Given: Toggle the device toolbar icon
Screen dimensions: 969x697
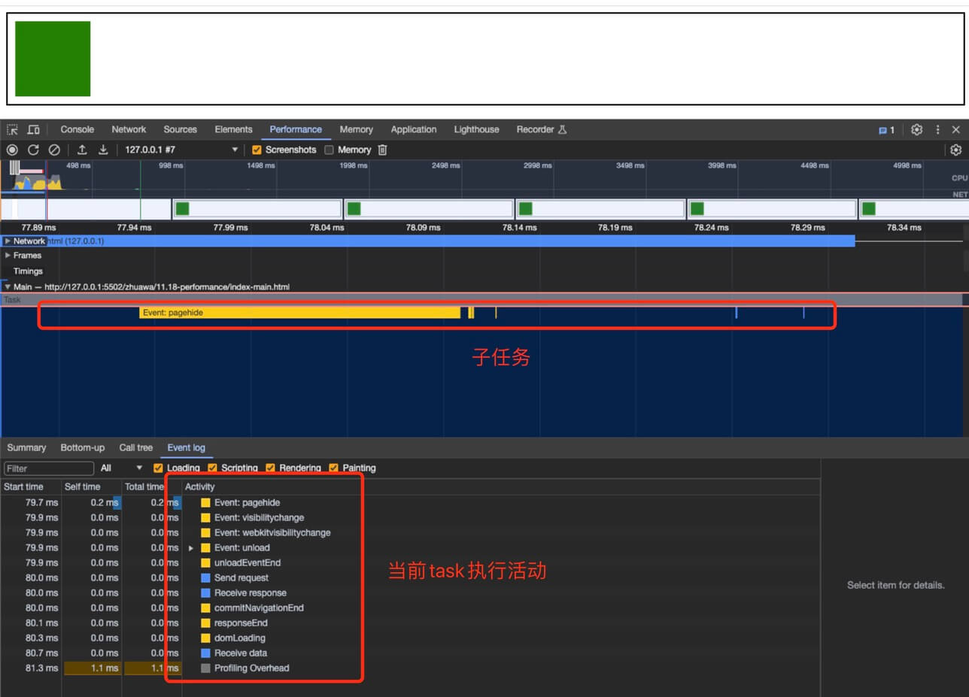Looking at the screenshot, I should (x=34, y=129).
